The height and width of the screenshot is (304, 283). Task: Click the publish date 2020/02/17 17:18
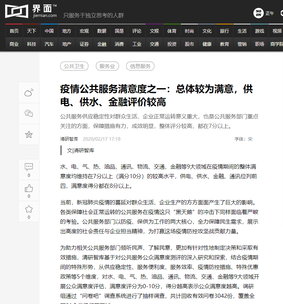101,139
